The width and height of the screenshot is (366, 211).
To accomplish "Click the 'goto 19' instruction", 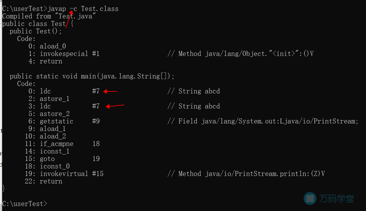I will tap(70, 159).
